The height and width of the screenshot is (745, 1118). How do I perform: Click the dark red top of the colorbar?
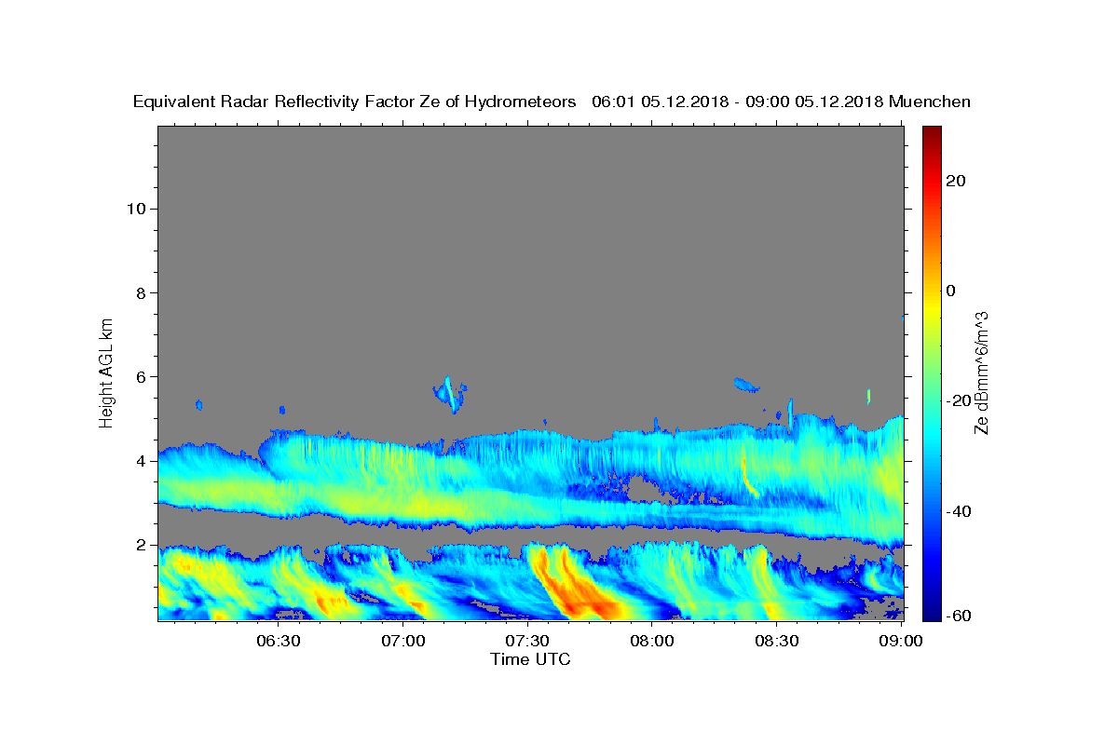(x=931, y=133)
